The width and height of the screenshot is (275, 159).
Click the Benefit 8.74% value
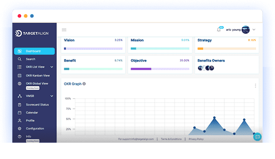tap(119, 60)
